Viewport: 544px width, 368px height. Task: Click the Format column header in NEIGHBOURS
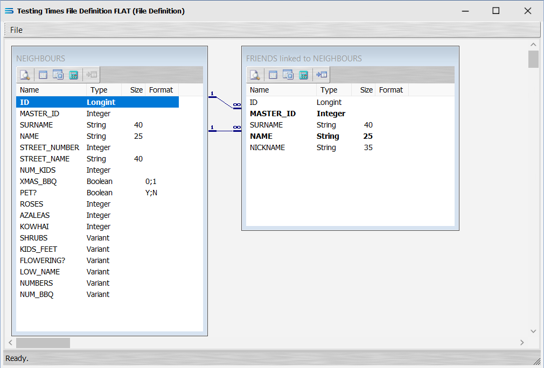(x=162, y=90)
